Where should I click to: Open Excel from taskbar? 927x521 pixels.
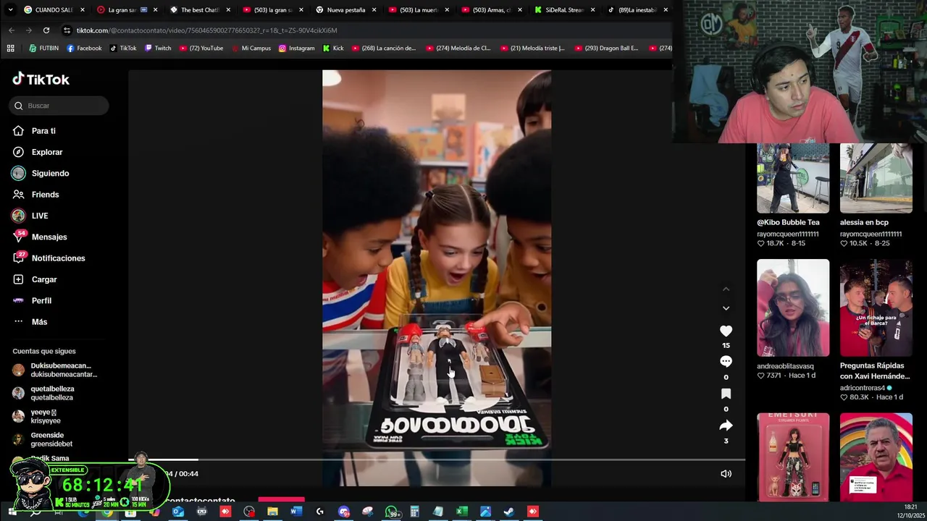(x=461, y=512)
